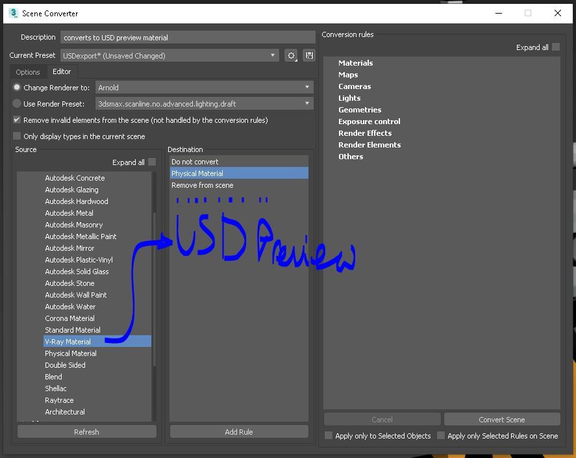Viewport: 576px width, 458px height.
Task: Enable Apply only to Selected Objects
Action: click(x=329, y=435)
